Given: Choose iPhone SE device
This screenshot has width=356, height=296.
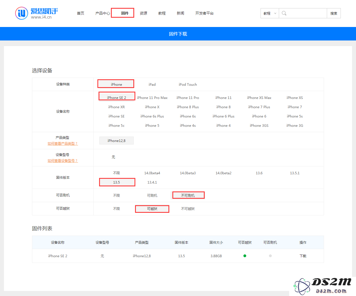Looking at the screenshot, I should pos(117,116).
